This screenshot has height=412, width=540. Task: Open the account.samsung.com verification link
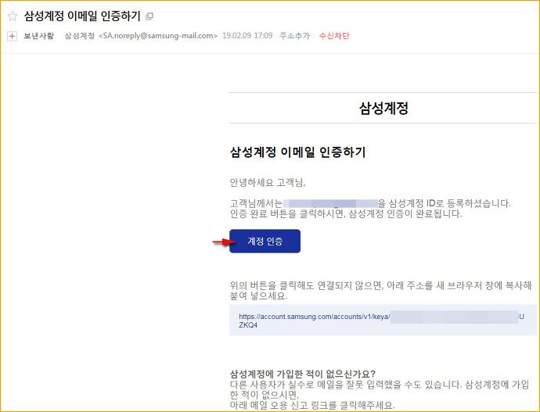pyautogui.click(x=382, y=321)
